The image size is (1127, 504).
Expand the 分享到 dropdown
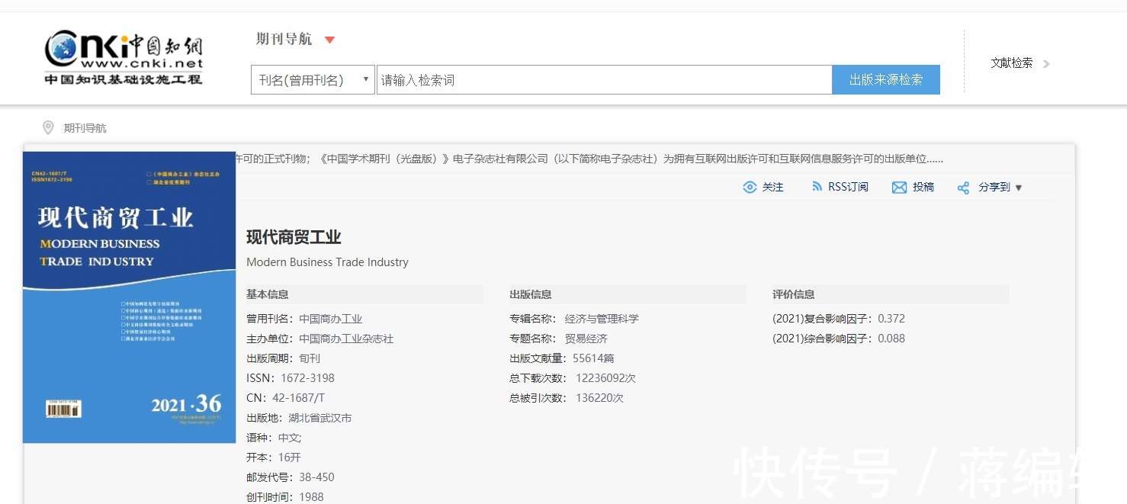(1000, 187)
